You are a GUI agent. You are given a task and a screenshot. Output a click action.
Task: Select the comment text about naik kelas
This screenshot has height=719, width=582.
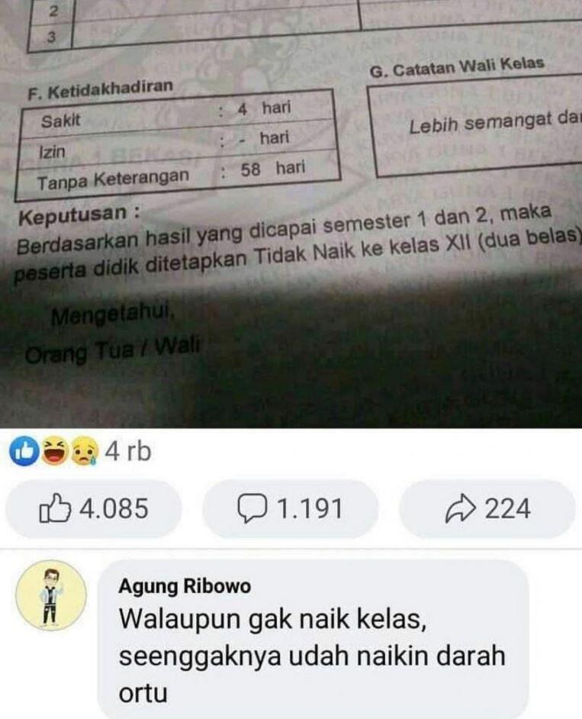pyautogui.click(x=312, y=656)
